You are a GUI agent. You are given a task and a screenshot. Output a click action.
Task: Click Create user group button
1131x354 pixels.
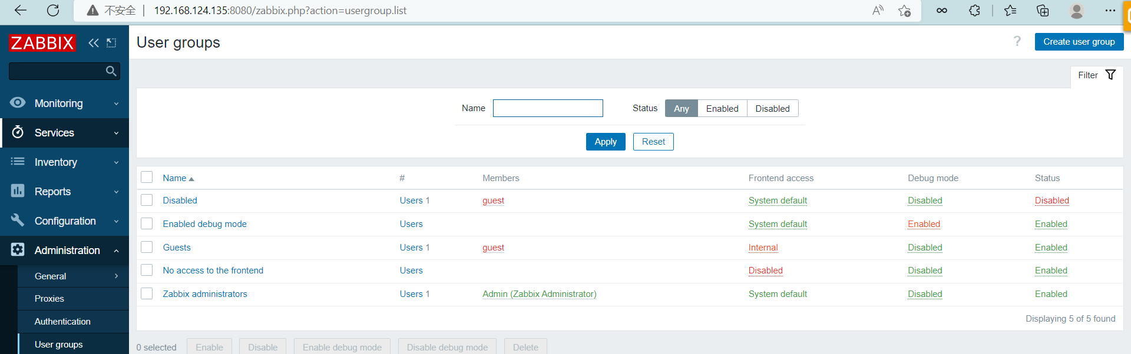tap(1079, 42)
